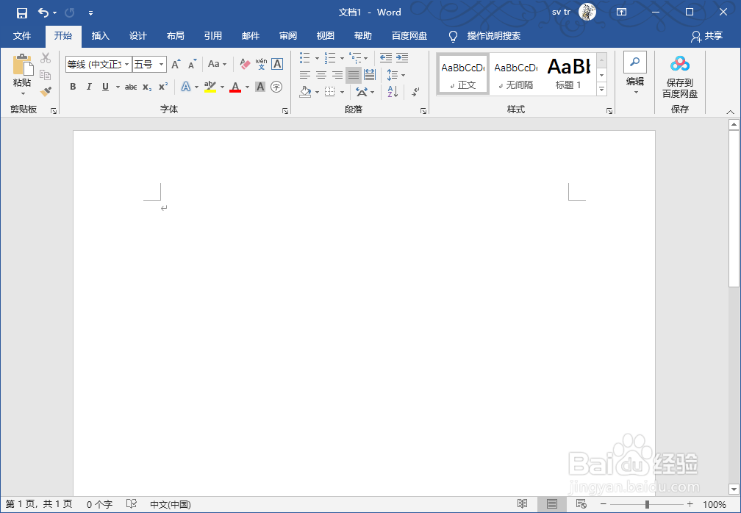Save to Baidu Netdisk
Viewport: 741px width, 513px height.
pos(679,76)
